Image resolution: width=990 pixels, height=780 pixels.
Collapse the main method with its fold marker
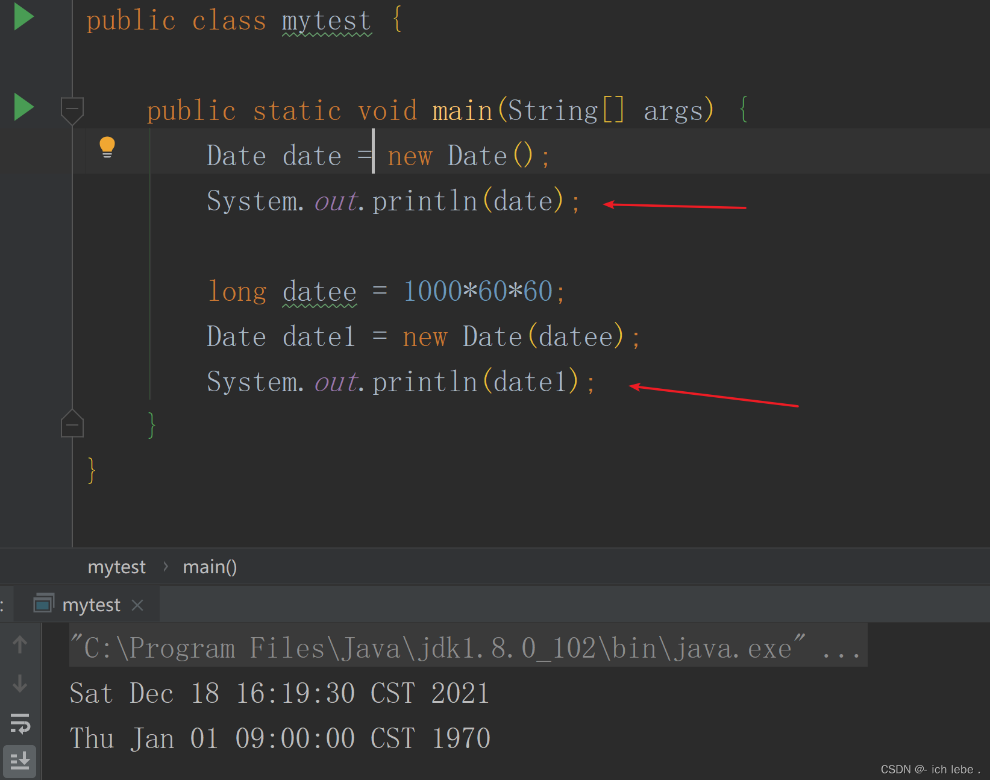[72, 110]
